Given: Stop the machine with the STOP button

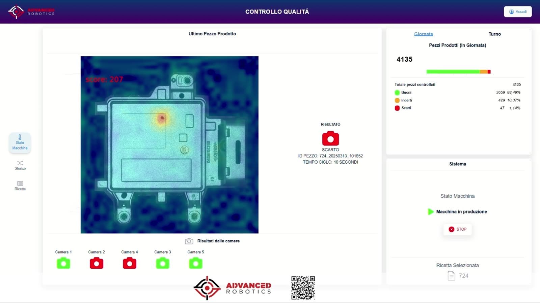Looking at the screenshot, I should pos(457,229).
